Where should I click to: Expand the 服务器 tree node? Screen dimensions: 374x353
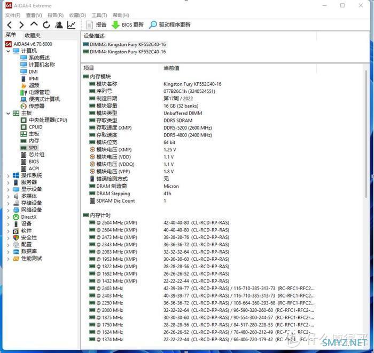pos(9,183)
